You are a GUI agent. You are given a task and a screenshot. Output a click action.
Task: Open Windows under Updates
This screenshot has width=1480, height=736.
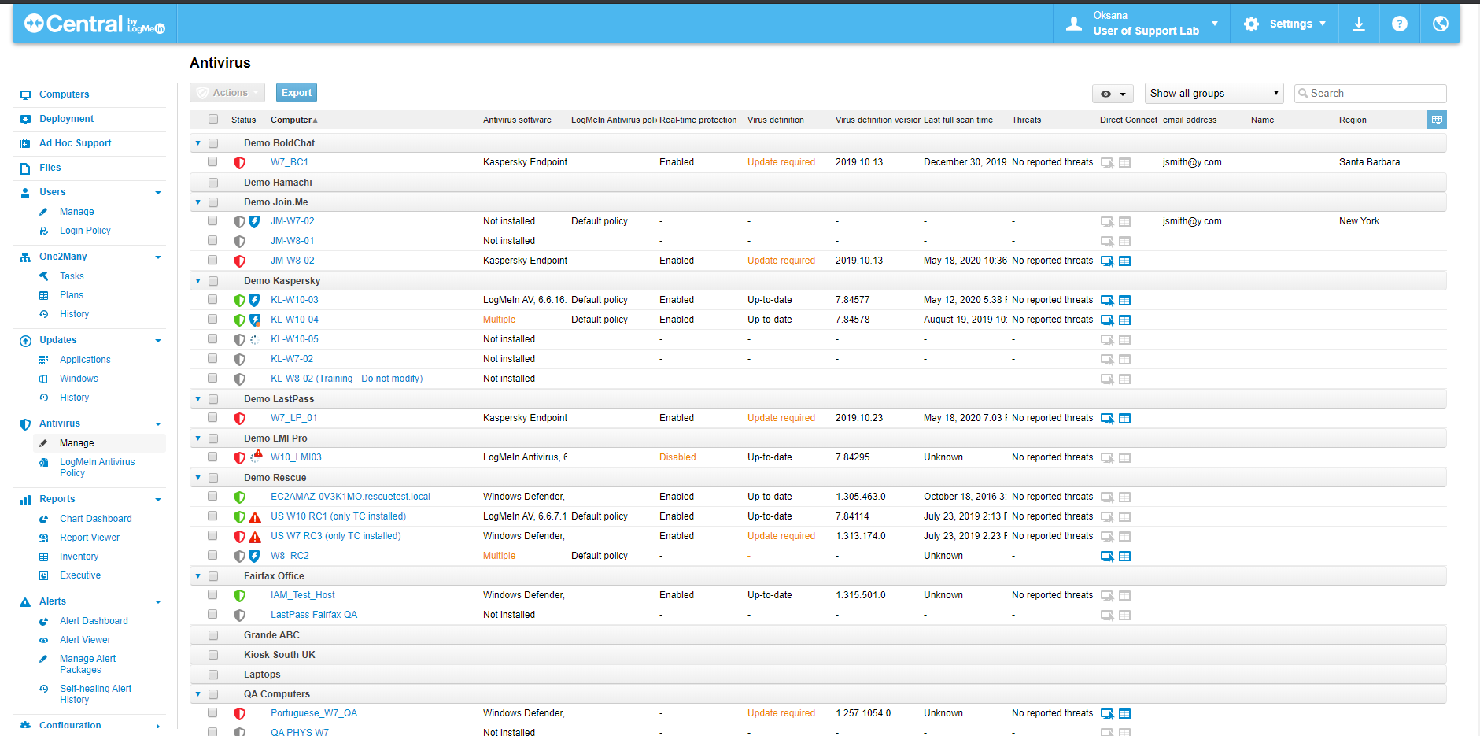point(79,379)
